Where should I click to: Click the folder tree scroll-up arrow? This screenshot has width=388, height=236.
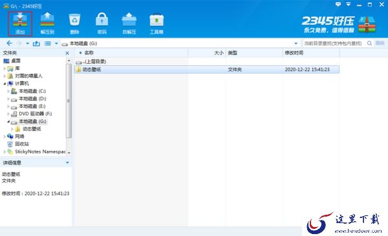69,61
